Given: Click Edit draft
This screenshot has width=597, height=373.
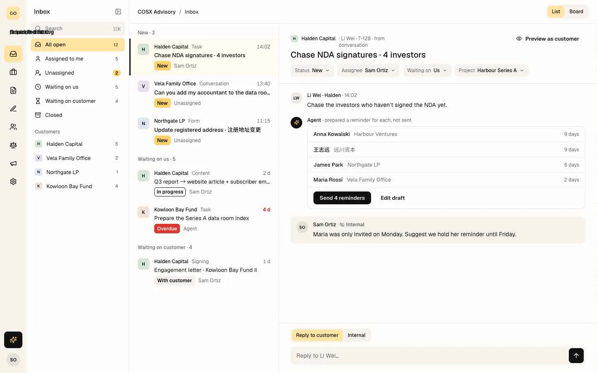Looking at the screenshot, I should coord(393,198).
